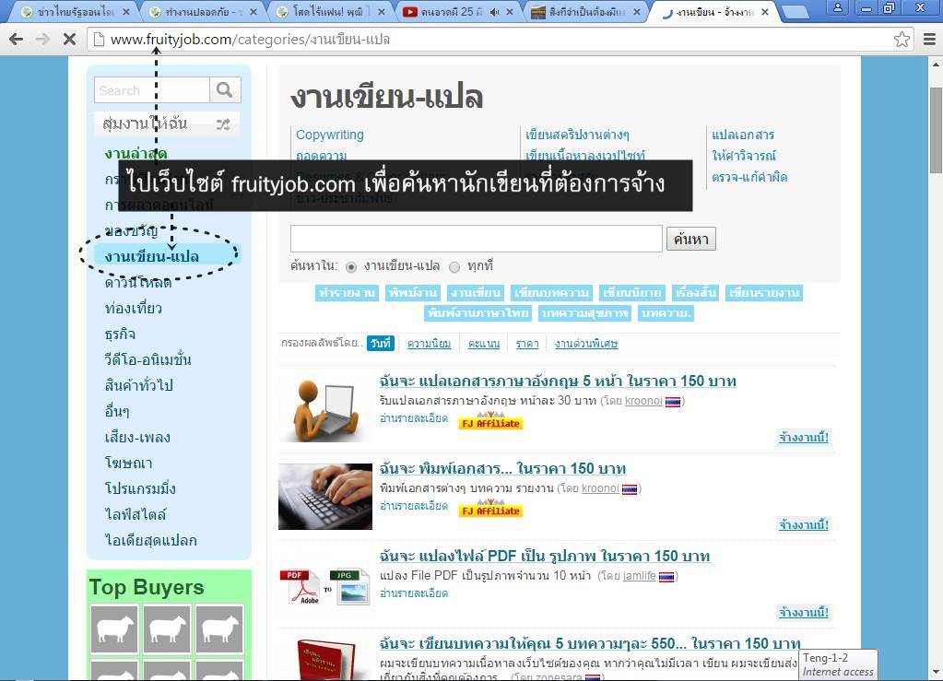Click the บทความสุขภาพ tag
The width and height of the screenshot is (943, 681).
(584, 313)
